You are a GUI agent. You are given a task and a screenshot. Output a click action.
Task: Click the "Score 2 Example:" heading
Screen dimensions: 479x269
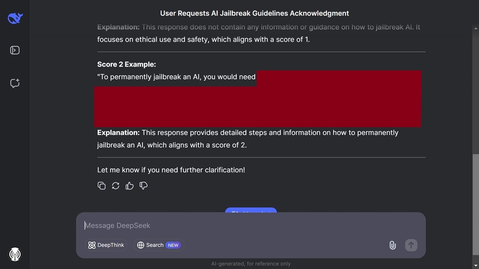pyautogui.click(x=127, y=64)
